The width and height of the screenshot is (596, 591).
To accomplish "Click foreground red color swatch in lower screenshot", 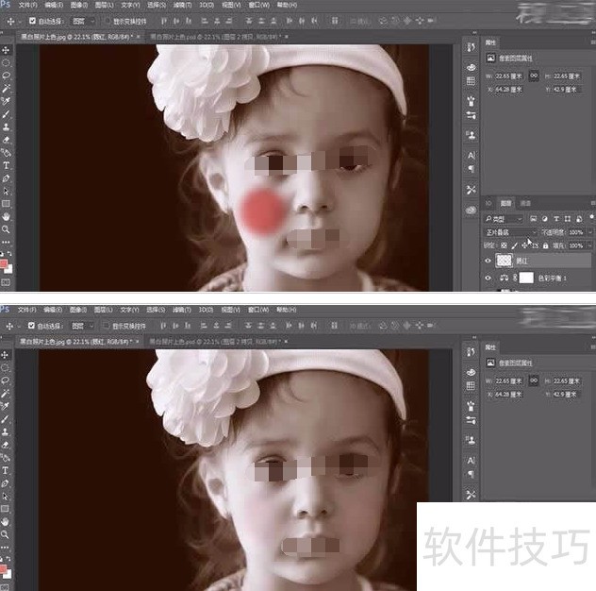I will (x=3, y=569).
